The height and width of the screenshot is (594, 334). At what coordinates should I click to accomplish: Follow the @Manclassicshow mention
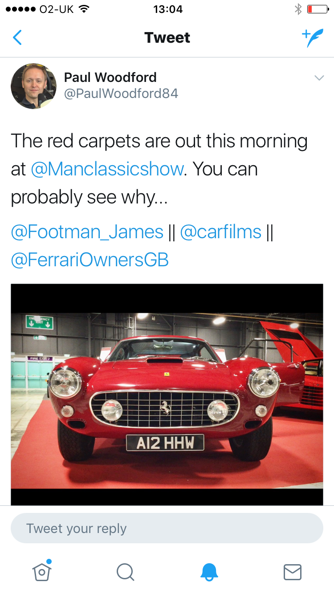(107, 169)
